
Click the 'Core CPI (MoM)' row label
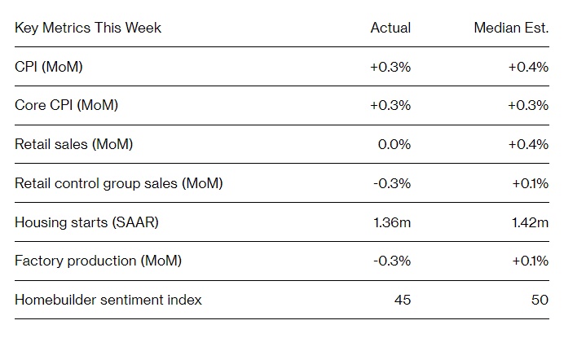[66, 105]
